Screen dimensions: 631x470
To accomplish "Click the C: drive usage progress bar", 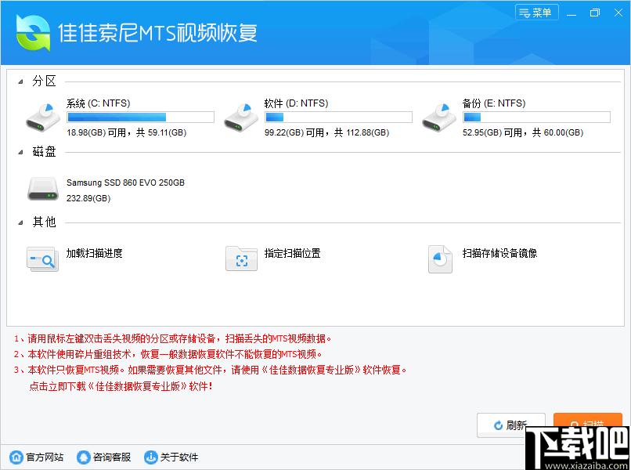I will [140, 117].
